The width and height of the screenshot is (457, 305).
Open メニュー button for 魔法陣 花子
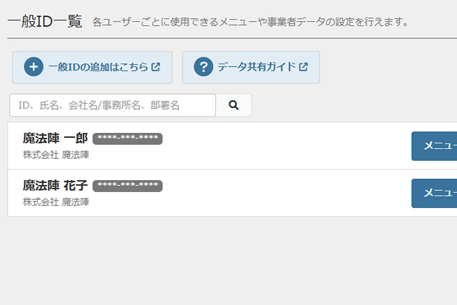[435, 193]
